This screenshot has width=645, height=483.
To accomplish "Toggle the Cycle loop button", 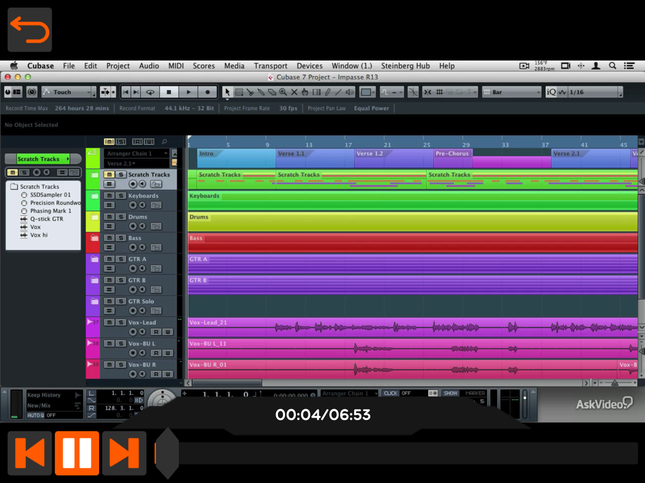I will pyautogui.click(x=150, y=92).
